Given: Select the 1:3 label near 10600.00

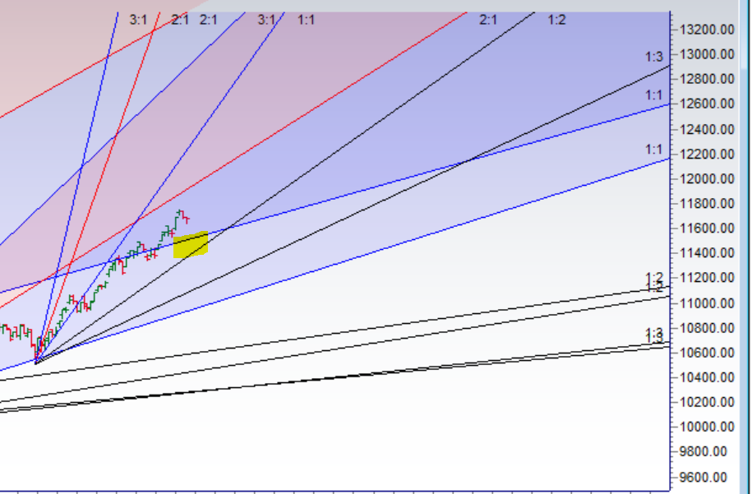Looking at the screenshot, I should (x=653, y=335).
